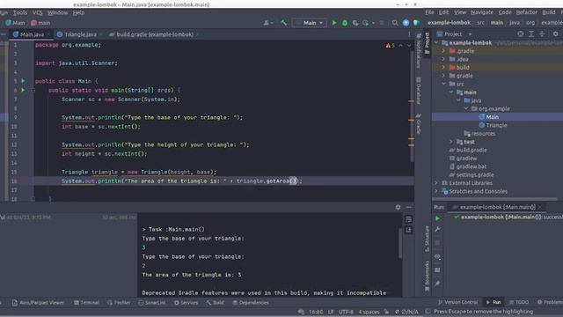This screenshot has width=563, height=317.
Task: Open the Help menu
Action: click(78, 12)
